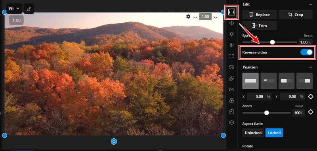Image resolution: width=317 pixels, height=151 pixels.
Task: Choose the right-aligned position preset
Action: pyautogui.click(x=304, y=81)
